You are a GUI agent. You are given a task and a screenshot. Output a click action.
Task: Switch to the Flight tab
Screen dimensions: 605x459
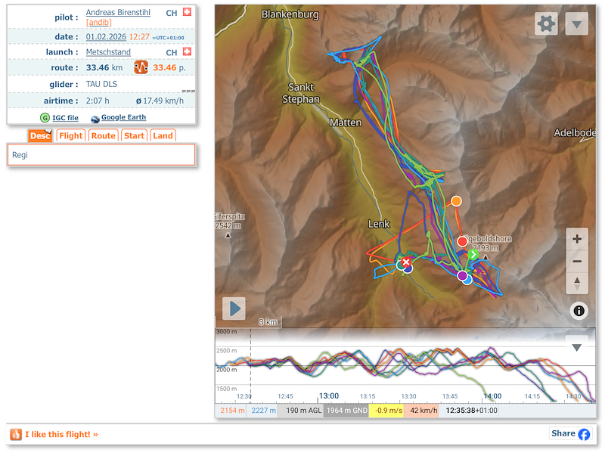pyautogui.click(x=71, y=136)
